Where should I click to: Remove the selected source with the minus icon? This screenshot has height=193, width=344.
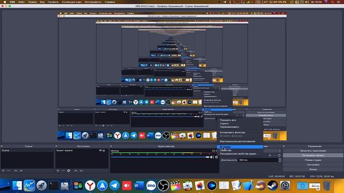(x=63, y=170)
